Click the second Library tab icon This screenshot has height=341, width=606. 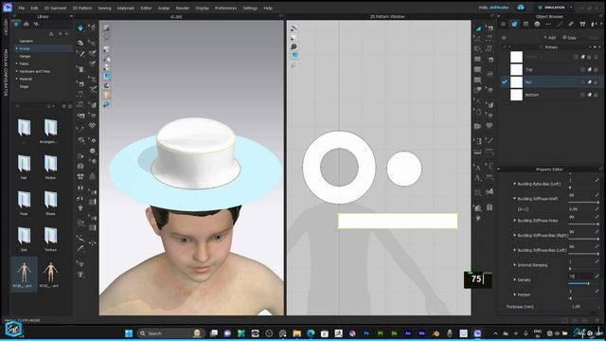point(27,24)
